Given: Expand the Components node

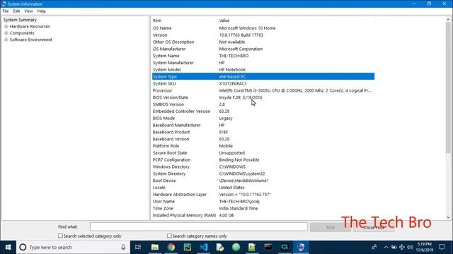Looking at the screenshot, I should coord(6,33).
